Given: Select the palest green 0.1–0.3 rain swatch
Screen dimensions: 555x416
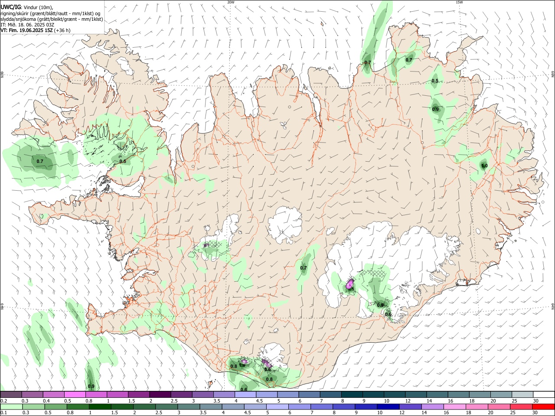Looking at the screenshot, I should (11, 407).
